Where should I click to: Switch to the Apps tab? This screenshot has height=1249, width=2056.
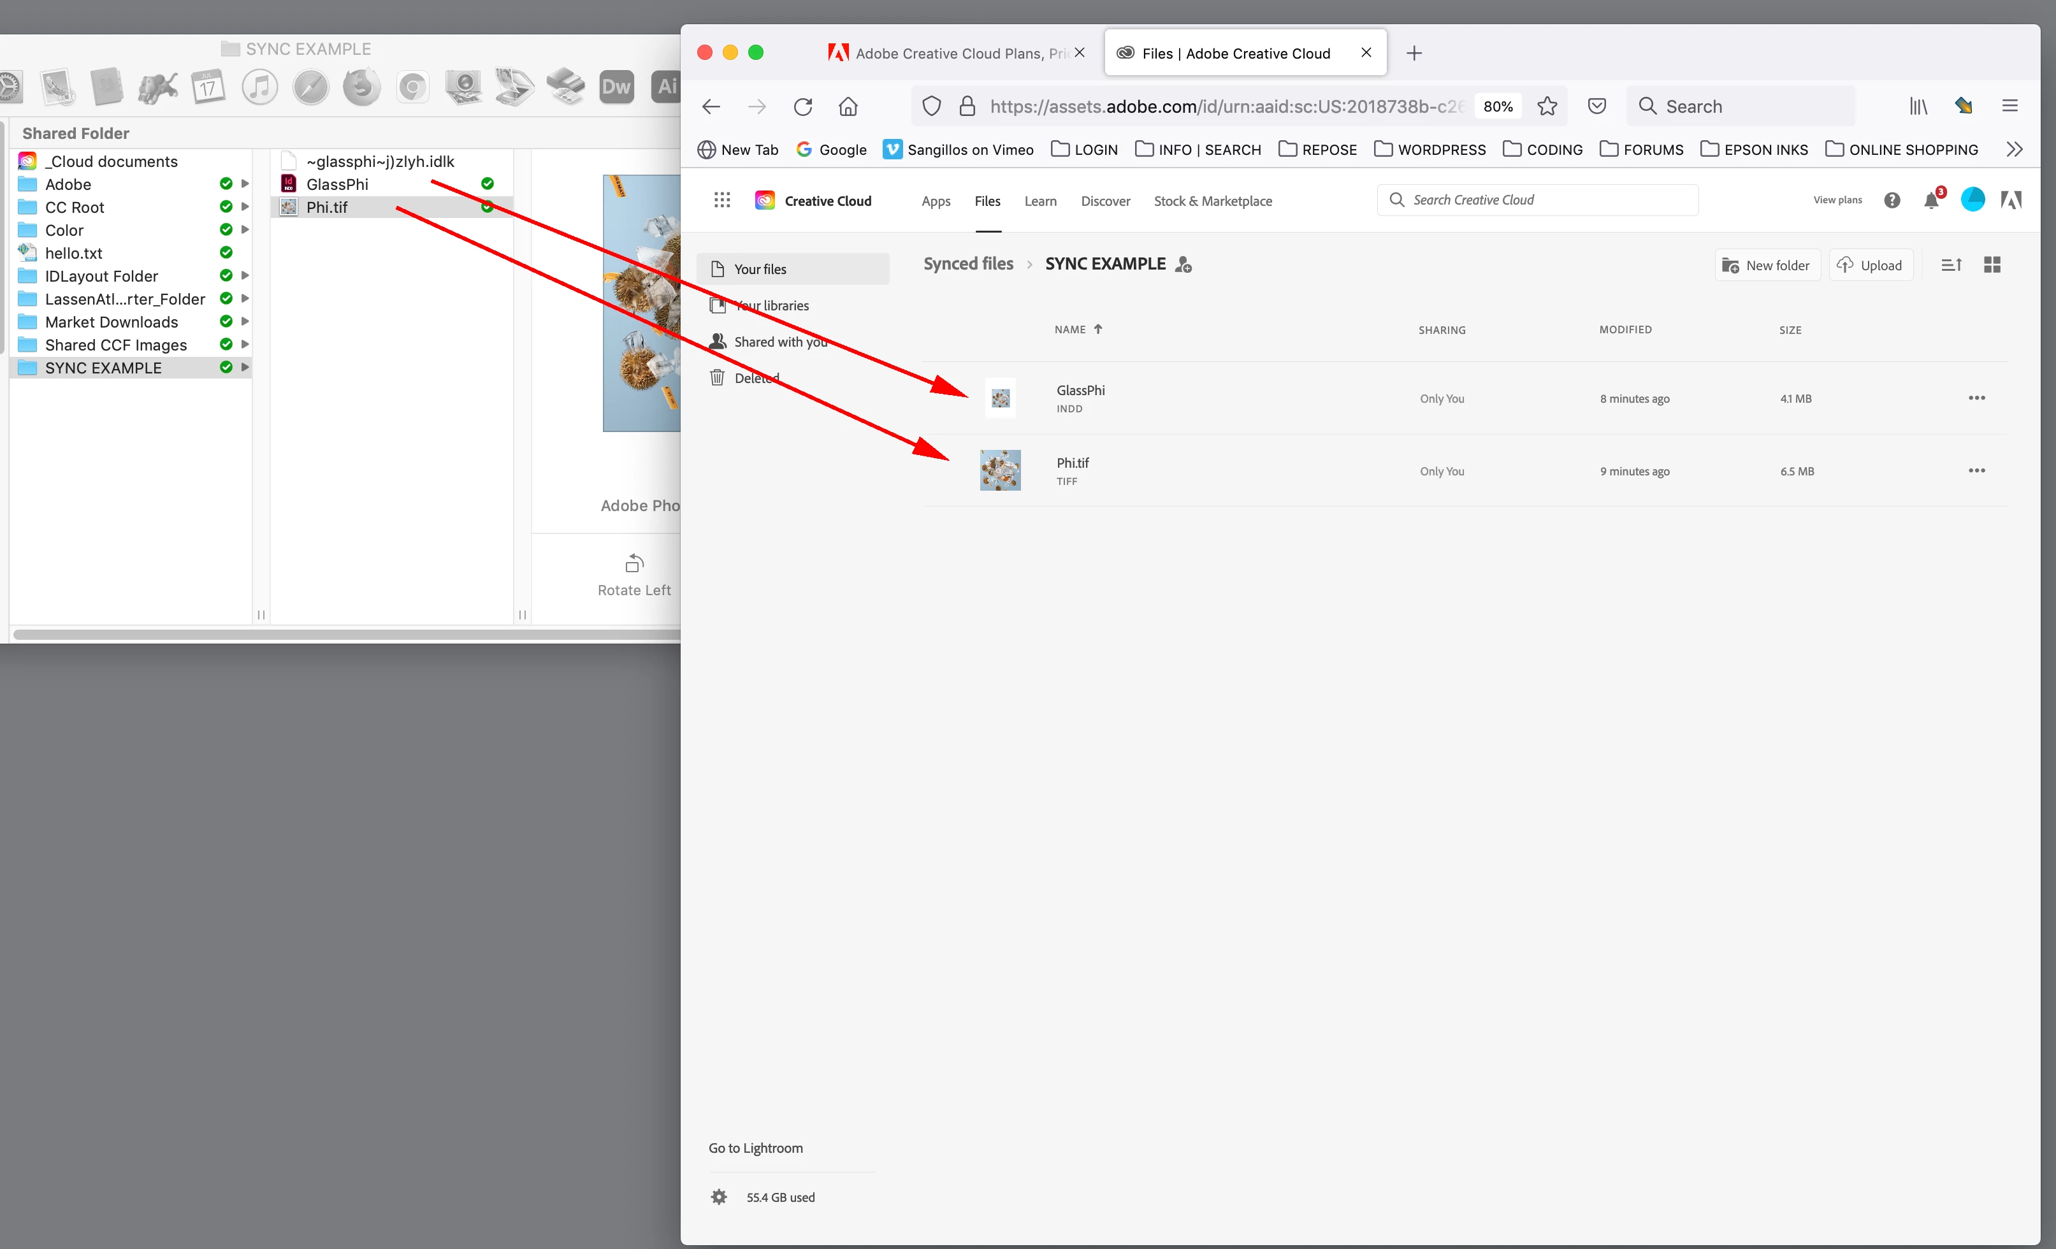tap(936, 201)
